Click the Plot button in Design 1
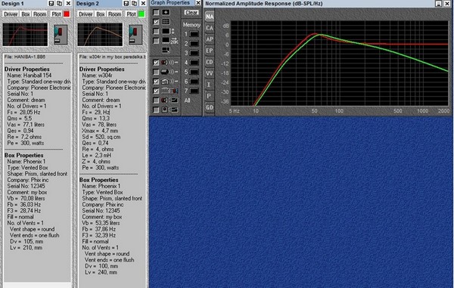 tap(56, 14)
